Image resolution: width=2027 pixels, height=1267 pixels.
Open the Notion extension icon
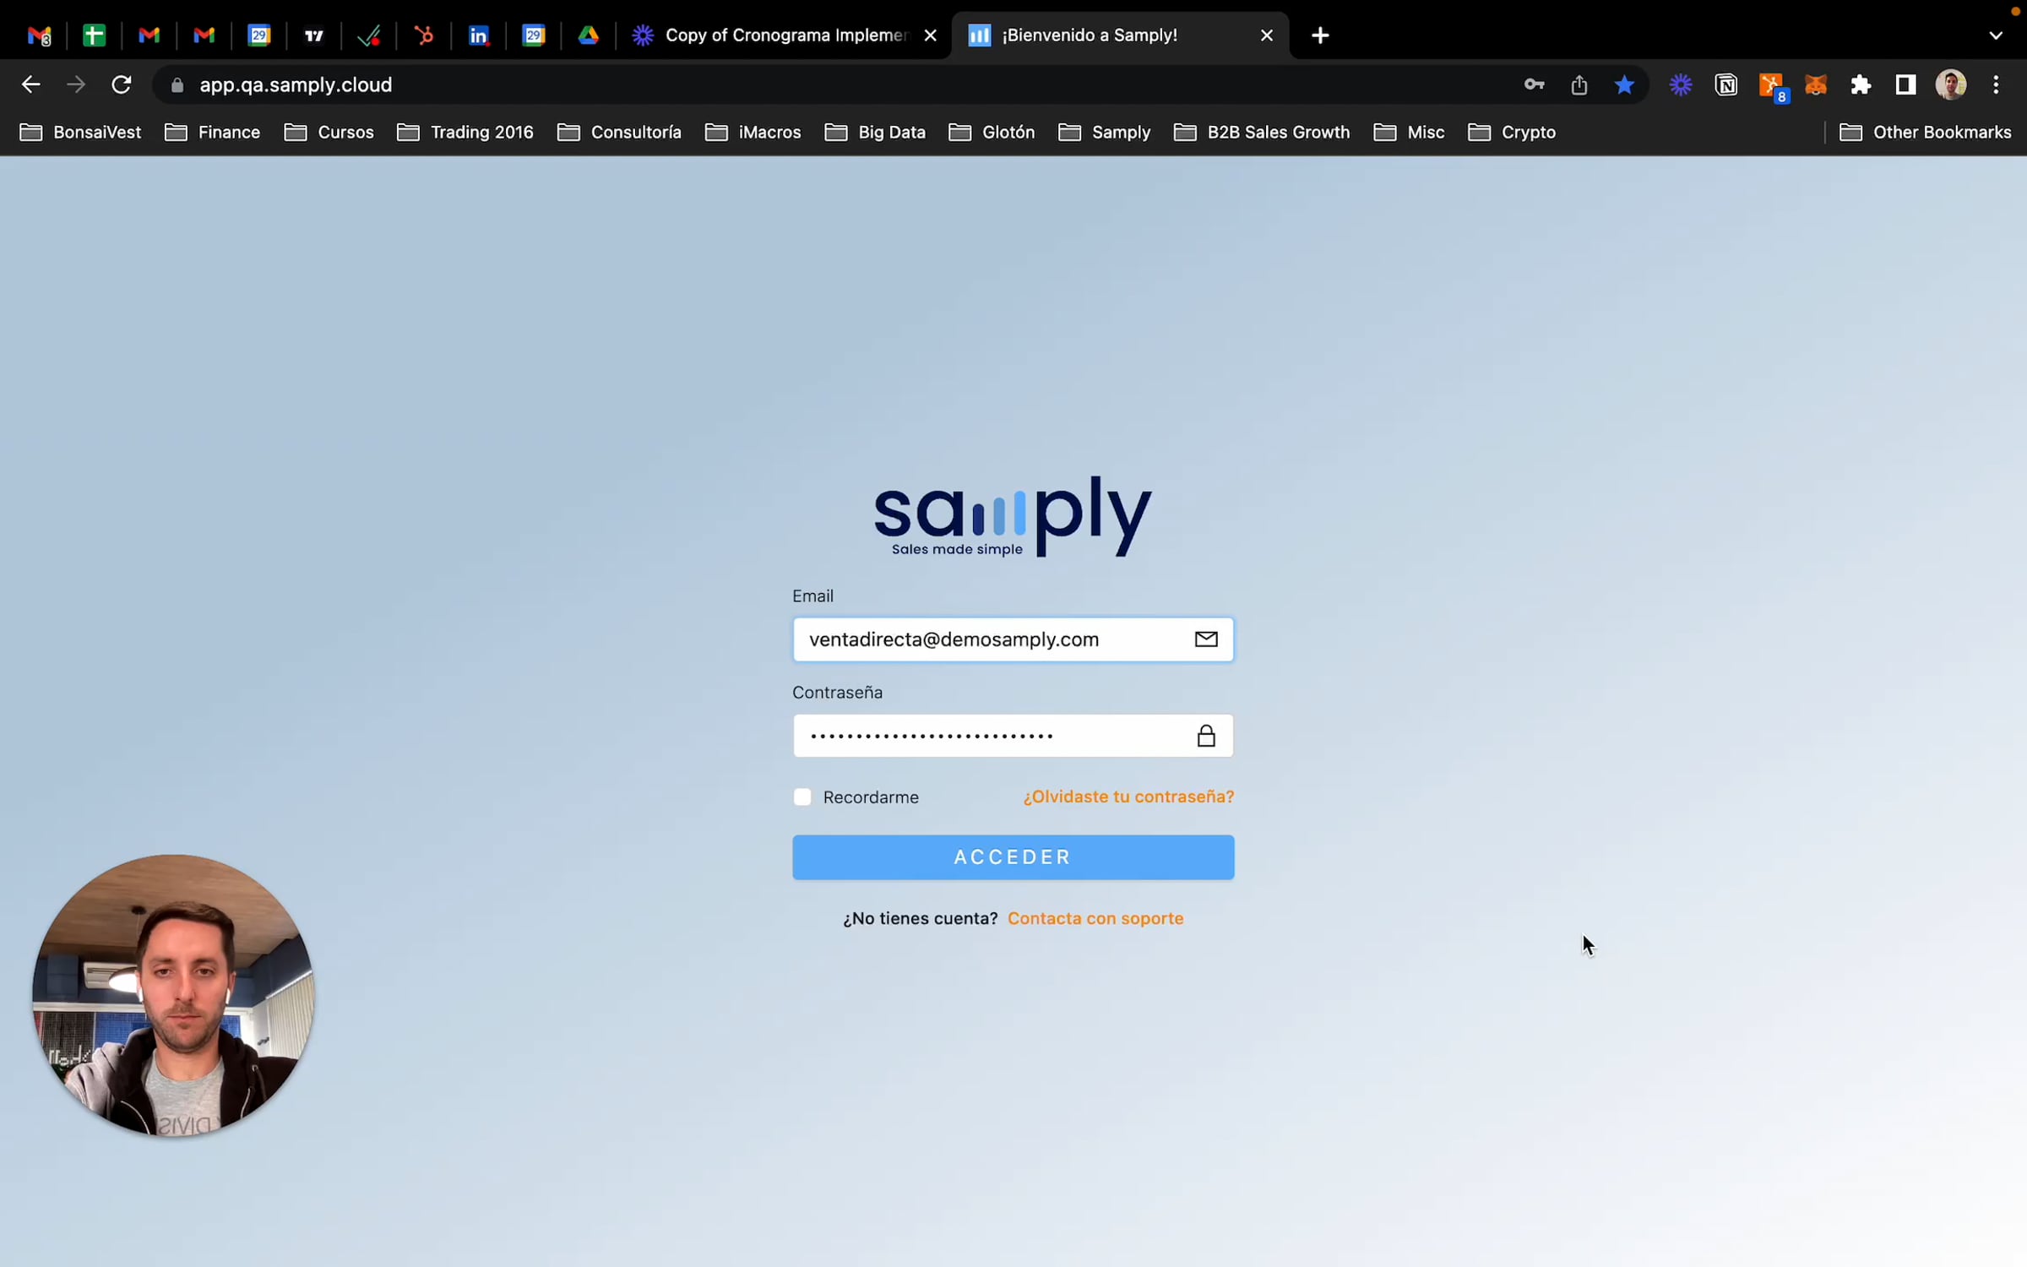coord(1725,84)
